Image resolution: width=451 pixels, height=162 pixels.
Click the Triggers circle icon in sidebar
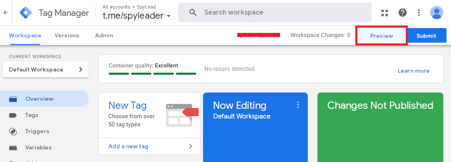tap(13, 132)
